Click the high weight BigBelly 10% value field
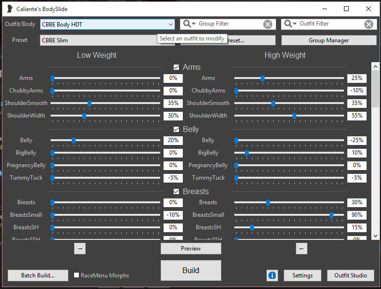Viewport: 381px width, 289px height. pos(356,153)
